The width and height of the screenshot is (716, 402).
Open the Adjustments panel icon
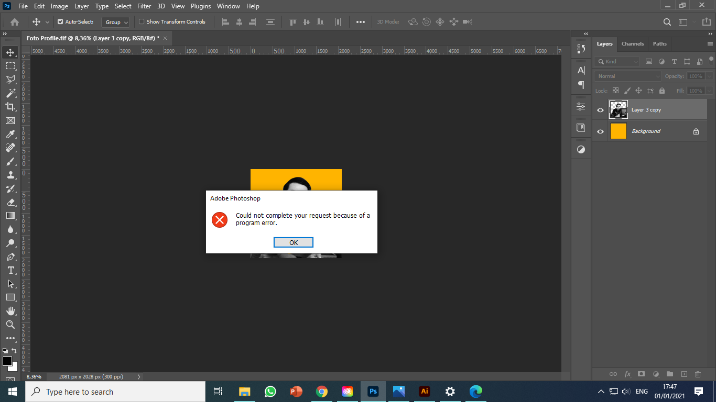point(580,105)
